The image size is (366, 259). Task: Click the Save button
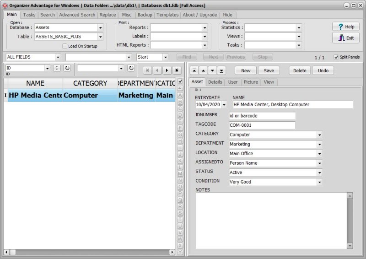click(269, 70)
